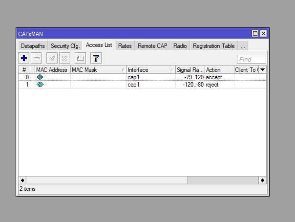
Task: Click the -120..-80 signal range value
Action: click(193, 85)
